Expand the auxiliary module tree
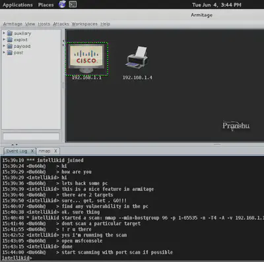 pos(4,33)
